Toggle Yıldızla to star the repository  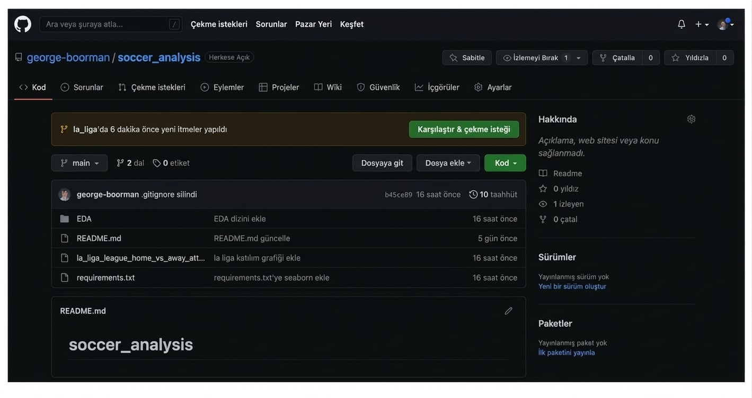click(x=691, y=58)
